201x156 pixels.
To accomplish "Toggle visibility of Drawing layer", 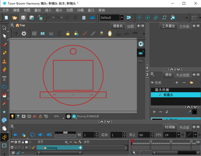I will coord(12,147).
